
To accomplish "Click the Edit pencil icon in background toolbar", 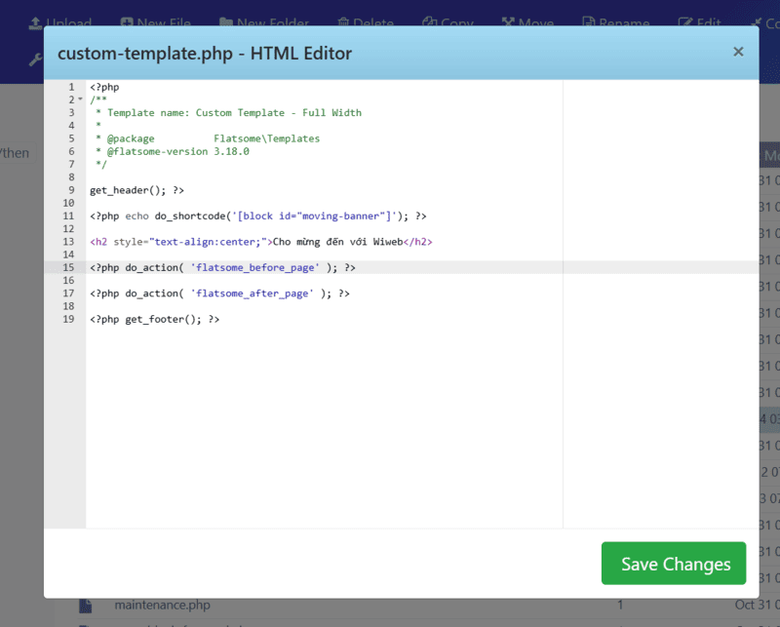I will (685, 22).
